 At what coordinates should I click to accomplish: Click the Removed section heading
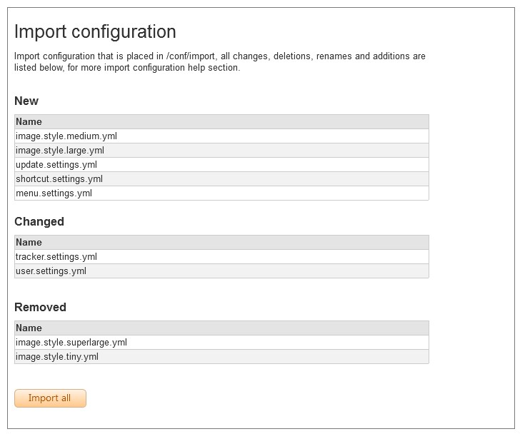pyautogui.click(x=41, y=307)
